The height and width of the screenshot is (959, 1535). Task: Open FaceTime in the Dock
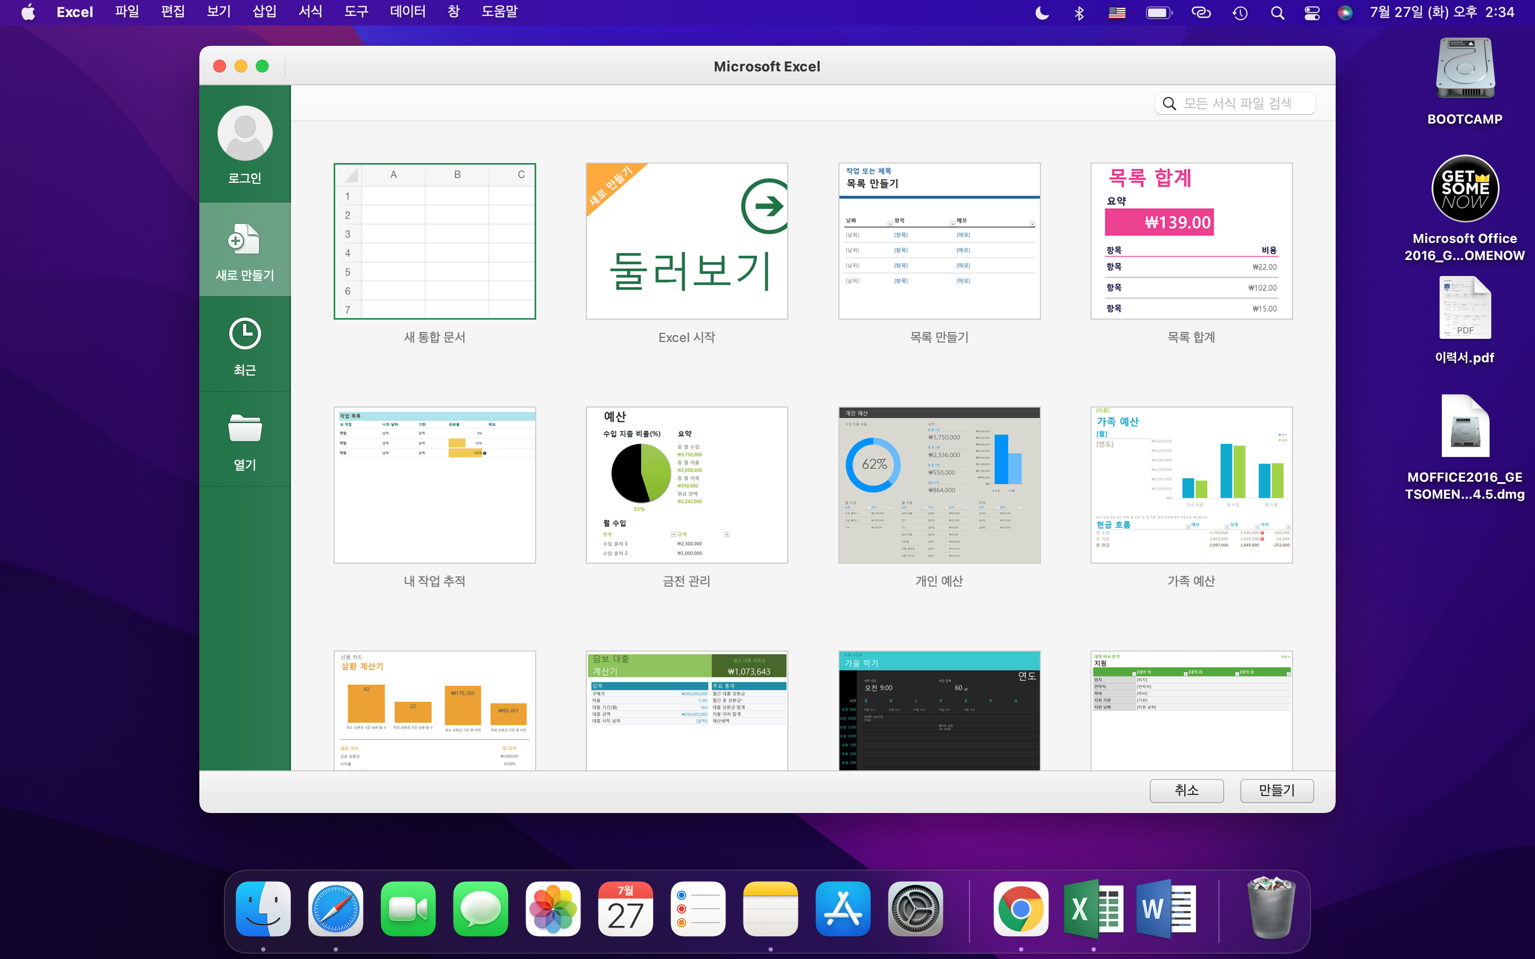click(x=408, y=909)
